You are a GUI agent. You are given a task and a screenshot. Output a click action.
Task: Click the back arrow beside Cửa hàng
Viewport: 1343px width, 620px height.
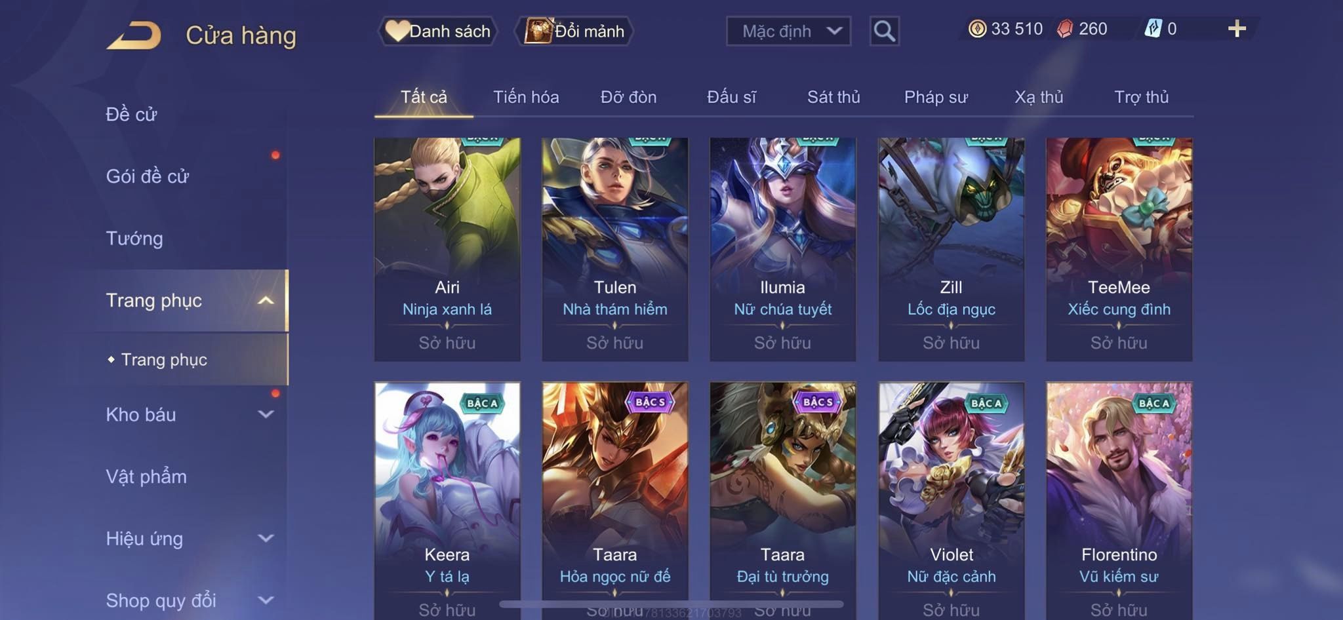coord(134,35)
